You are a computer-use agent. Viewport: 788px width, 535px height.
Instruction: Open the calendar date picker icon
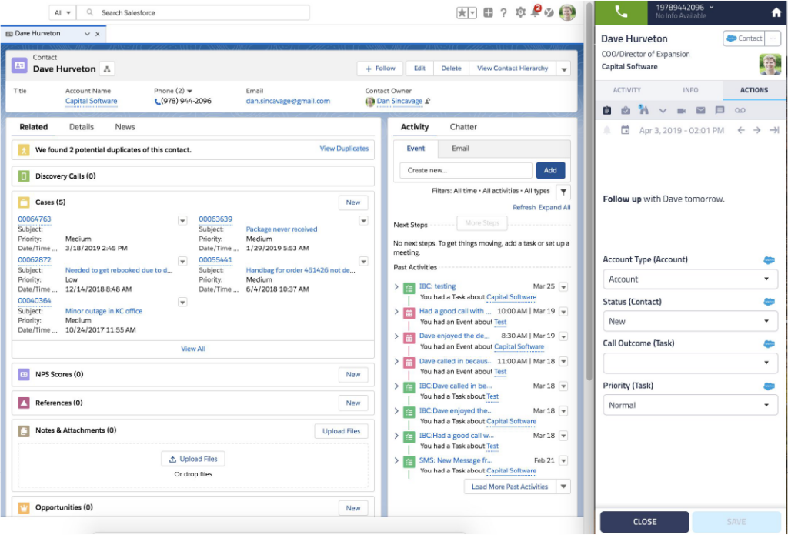(625, 130)
